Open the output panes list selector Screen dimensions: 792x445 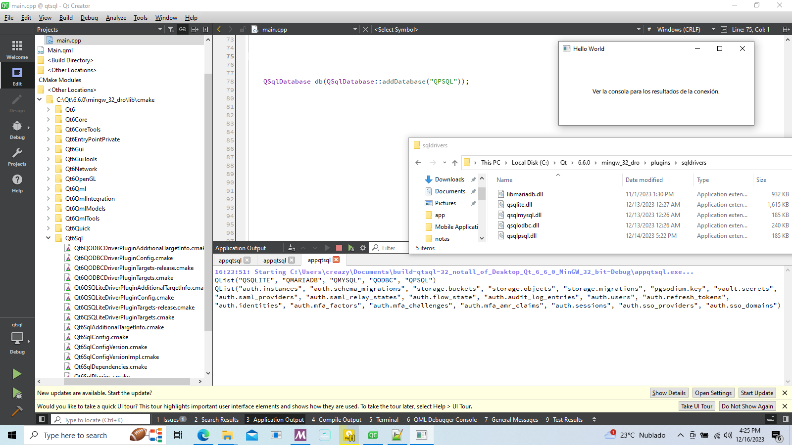tap(594, 419)
